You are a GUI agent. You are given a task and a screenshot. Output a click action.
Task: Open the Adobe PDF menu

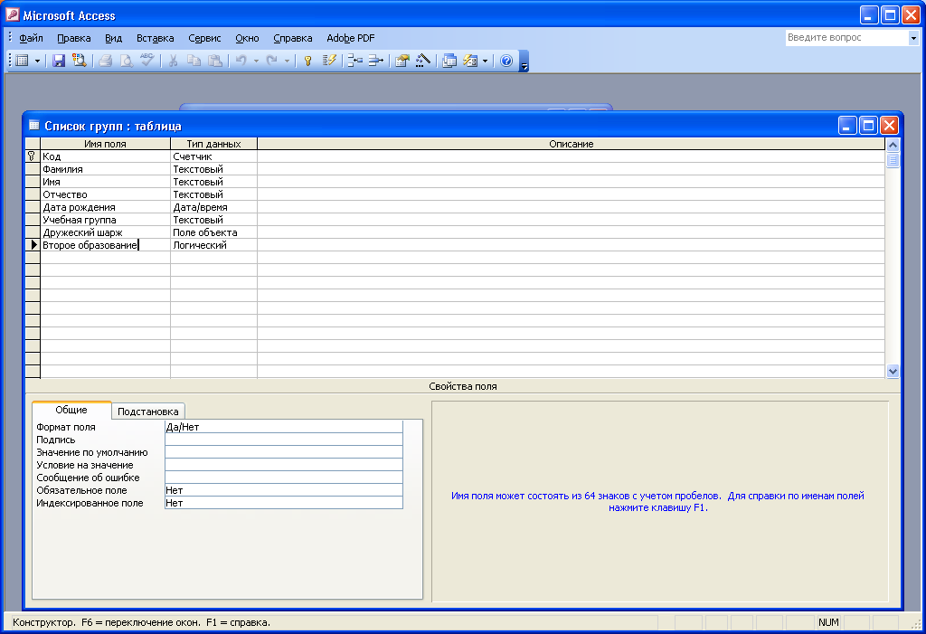350,38
